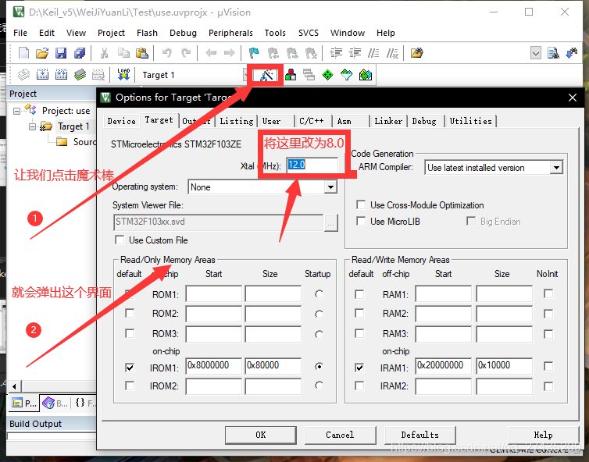Click the File Extensions and Books icon
The image size is (589, 462).
291,75
